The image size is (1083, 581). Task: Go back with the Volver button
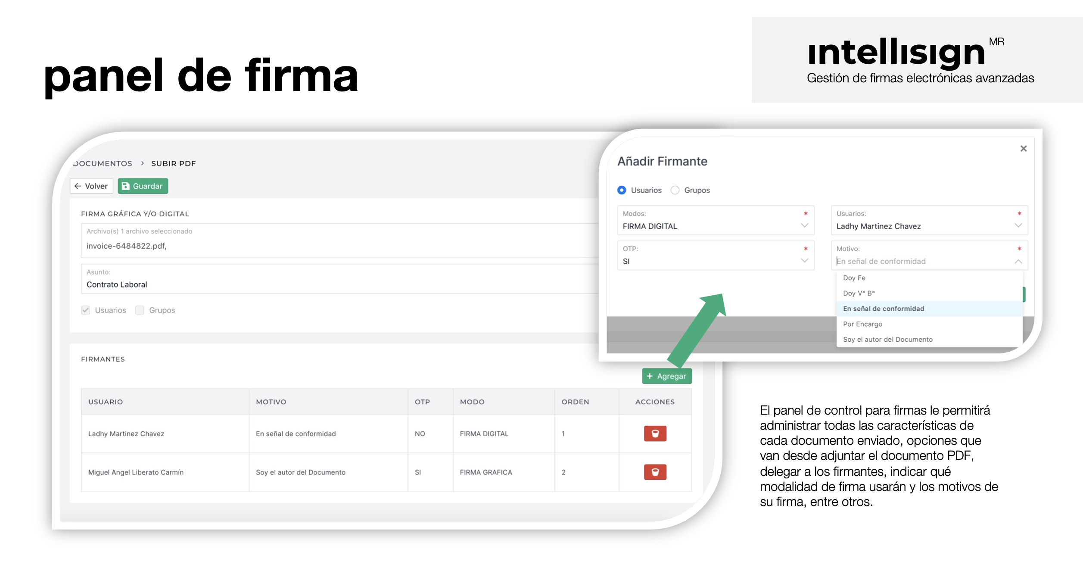point(91,186)
